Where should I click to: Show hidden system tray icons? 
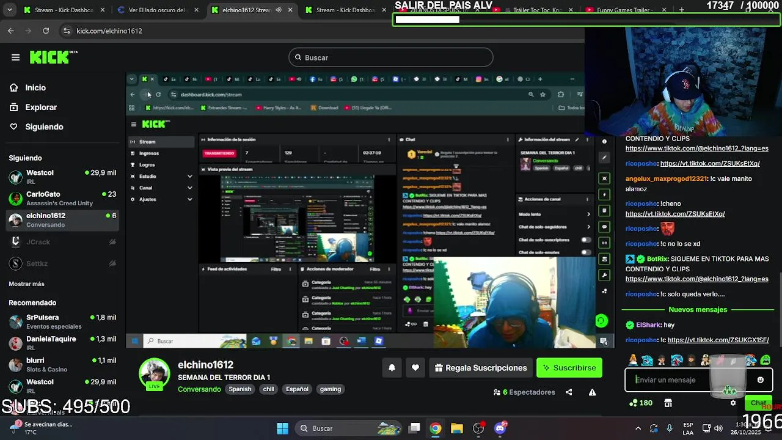[638, 428]
